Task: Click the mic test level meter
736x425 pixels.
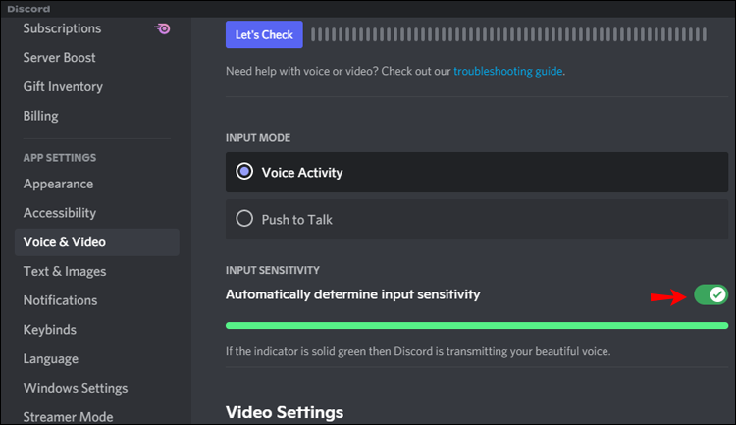Action: (x=520, y=35)
